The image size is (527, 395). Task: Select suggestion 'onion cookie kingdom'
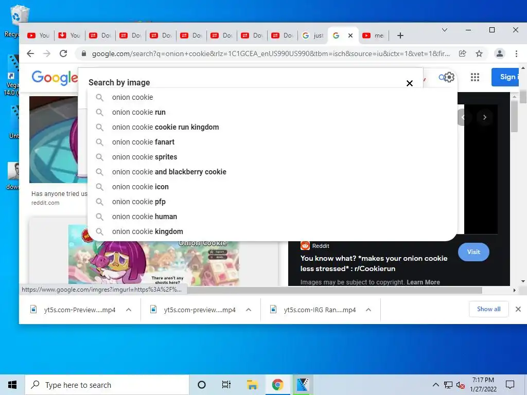[272, 231]
